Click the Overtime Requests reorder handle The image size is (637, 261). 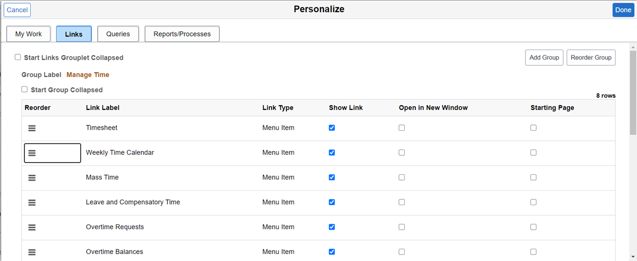(x=32, y=228)
